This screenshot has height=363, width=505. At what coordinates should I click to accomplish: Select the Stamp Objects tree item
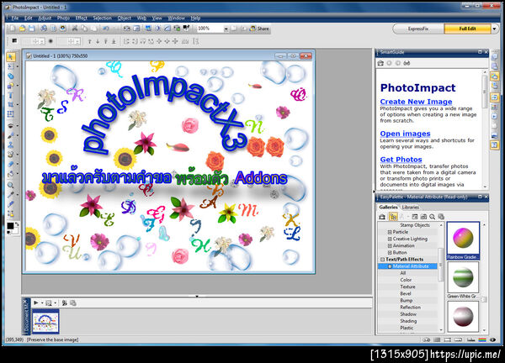tap(415, 225)
